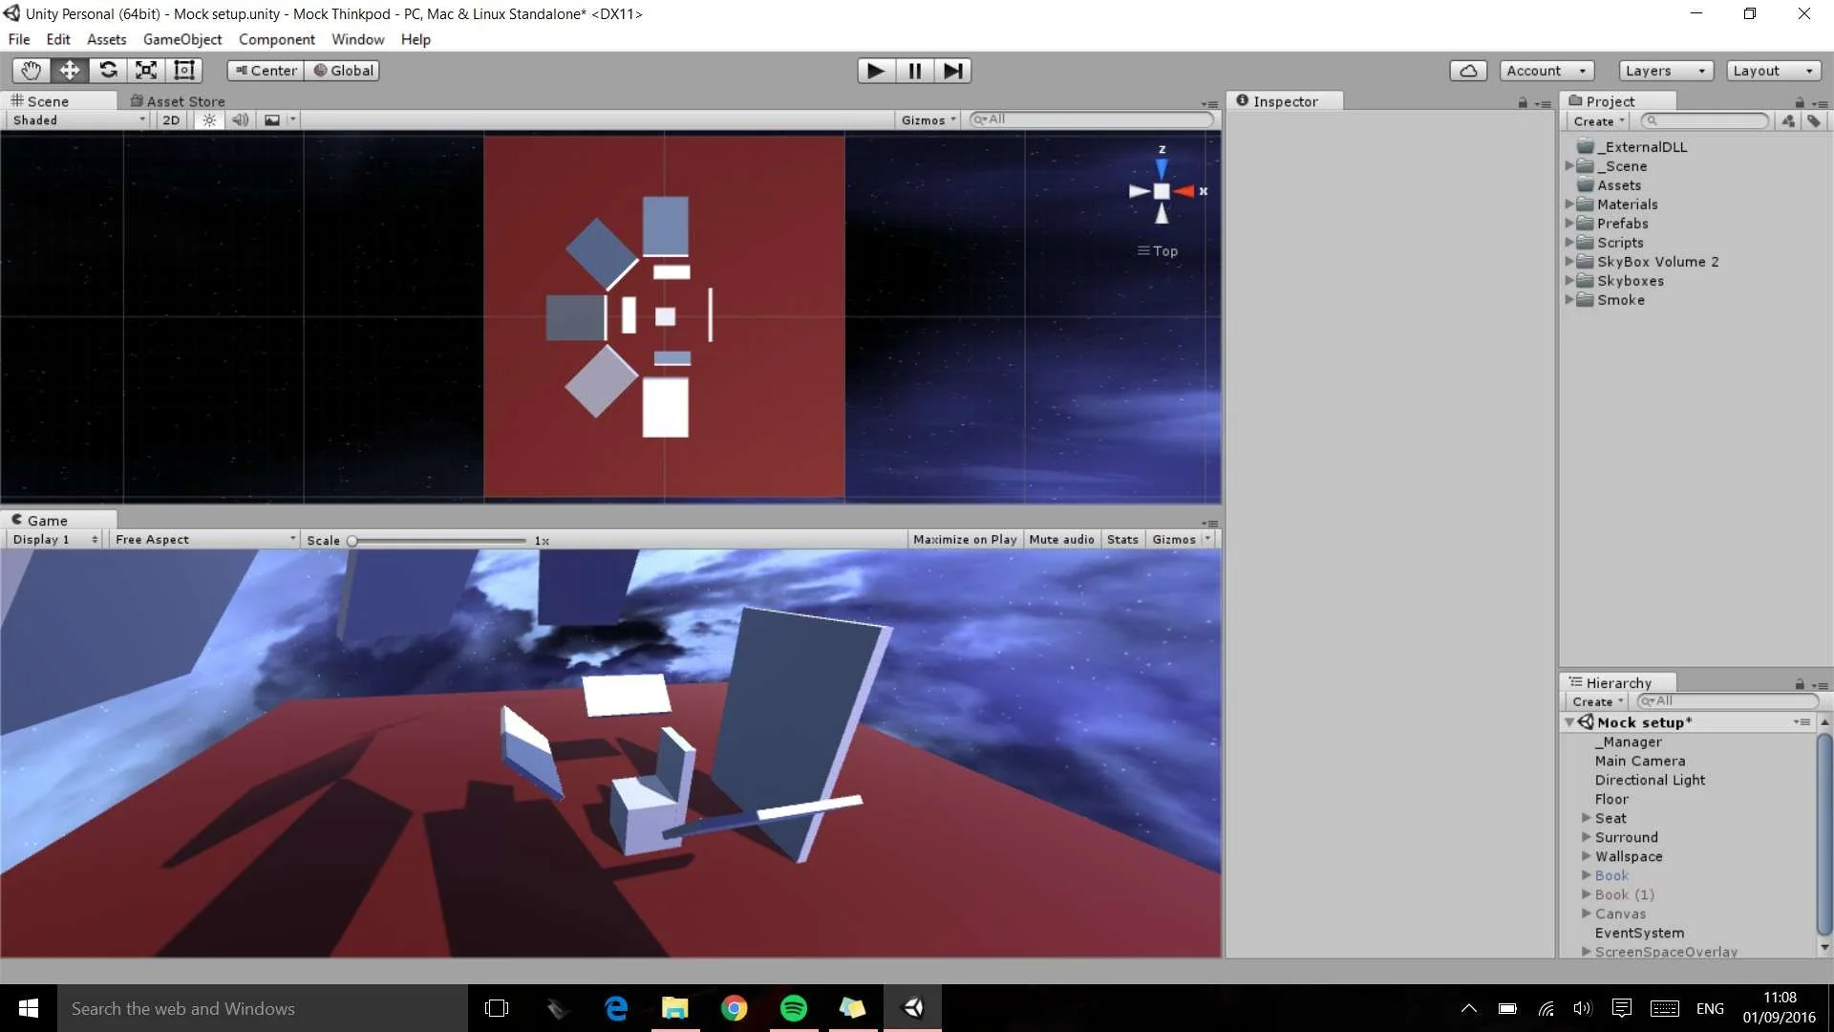
Task: Expand the Seat object in Hierarchy
Action: click(1586, 818)
